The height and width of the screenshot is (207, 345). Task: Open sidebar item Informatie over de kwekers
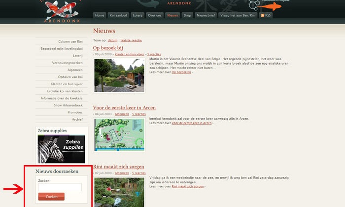point(62,98)
